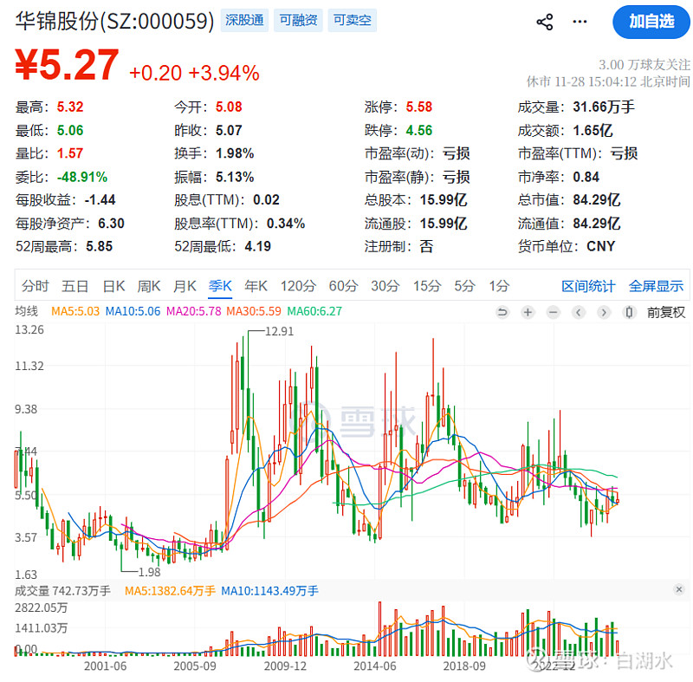Click the 可融资 tag
The height and width of the screenshot is (682, 693).
(298, 20)
